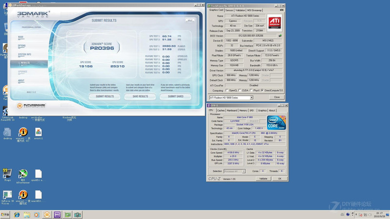Click the GPU-Z BIOS save chip icon
The image size is (390, 219).
click(x=280, y=36)
